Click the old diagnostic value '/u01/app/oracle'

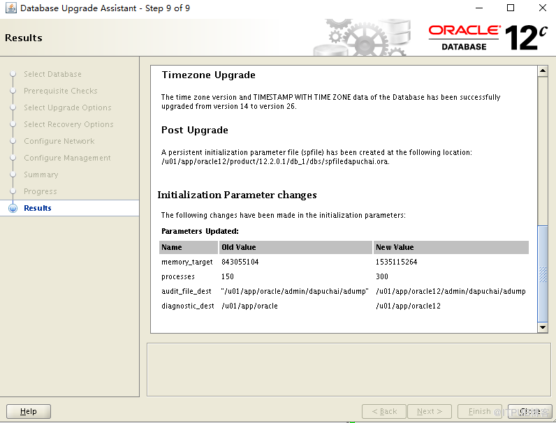click(x=249, y=306)
